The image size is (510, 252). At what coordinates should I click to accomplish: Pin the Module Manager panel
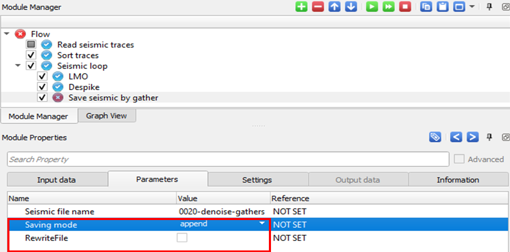point(490,7)
